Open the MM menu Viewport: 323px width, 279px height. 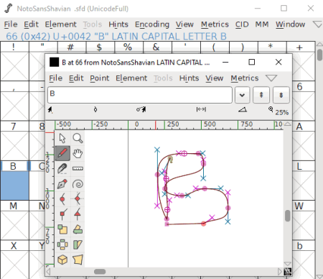[262, 24]
